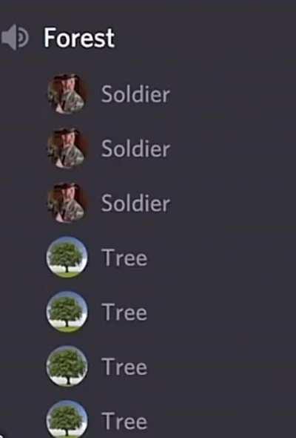
Task: Click the last Tree user's avatar
Action: click(x=67, y=419)
